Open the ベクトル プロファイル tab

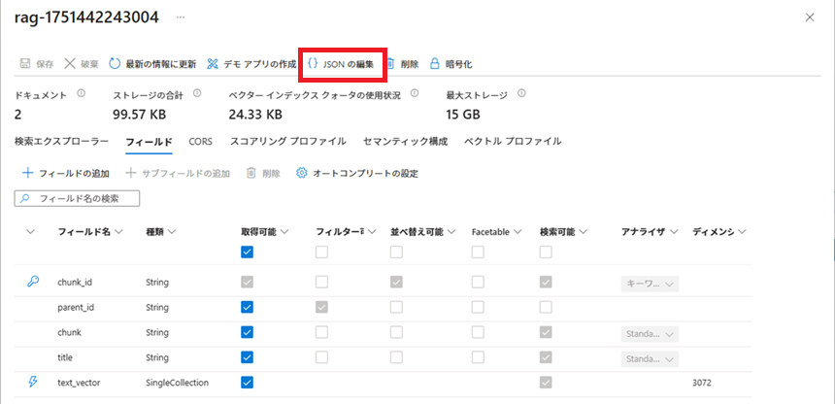513,141
